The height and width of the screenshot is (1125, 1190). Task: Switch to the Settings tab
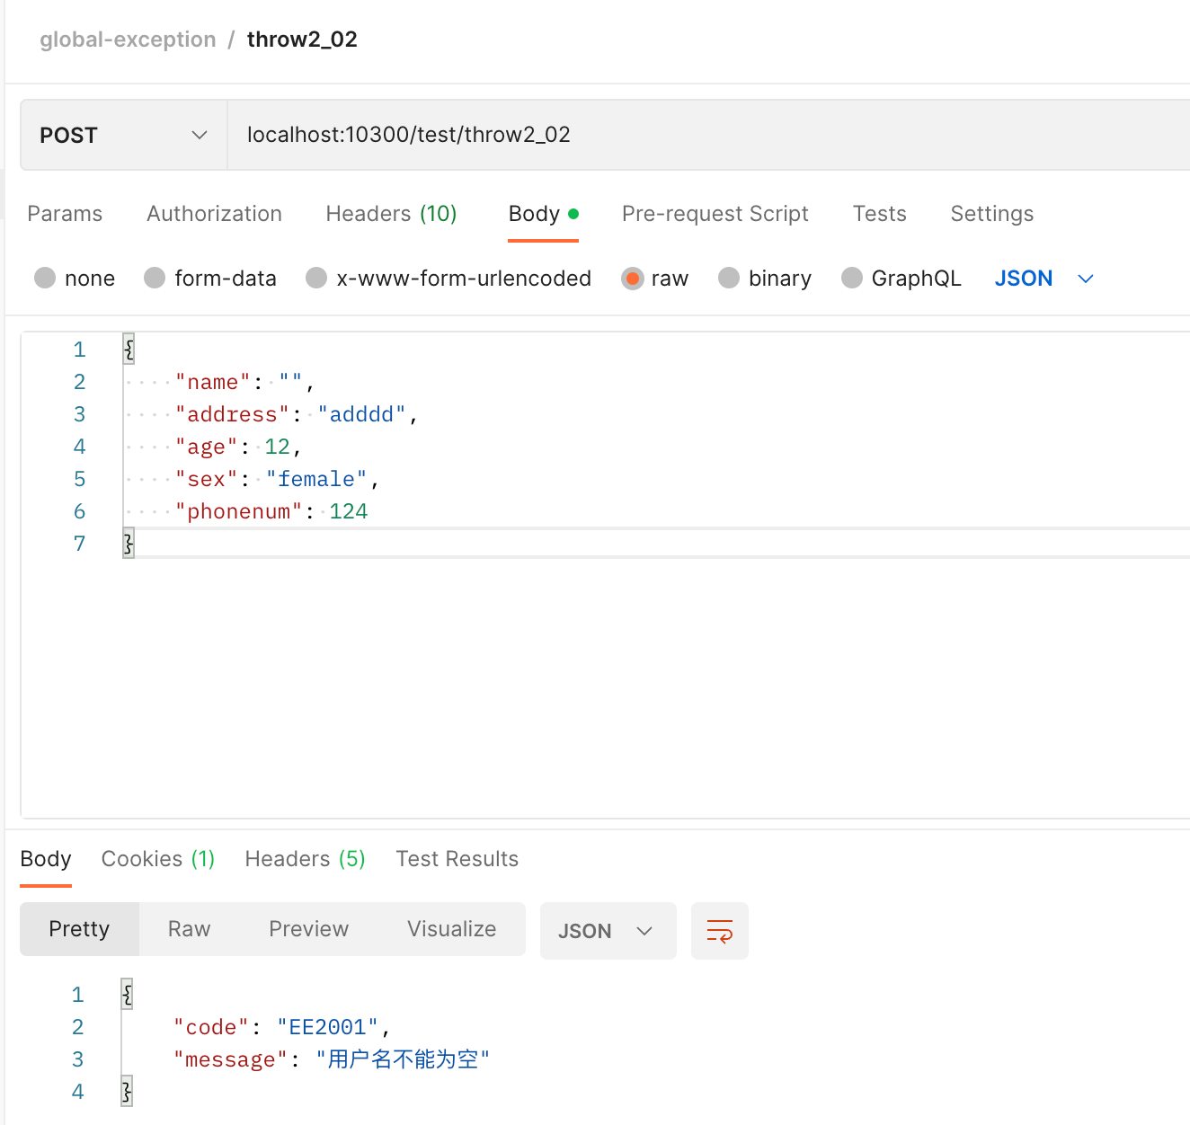tap(991, 214)
